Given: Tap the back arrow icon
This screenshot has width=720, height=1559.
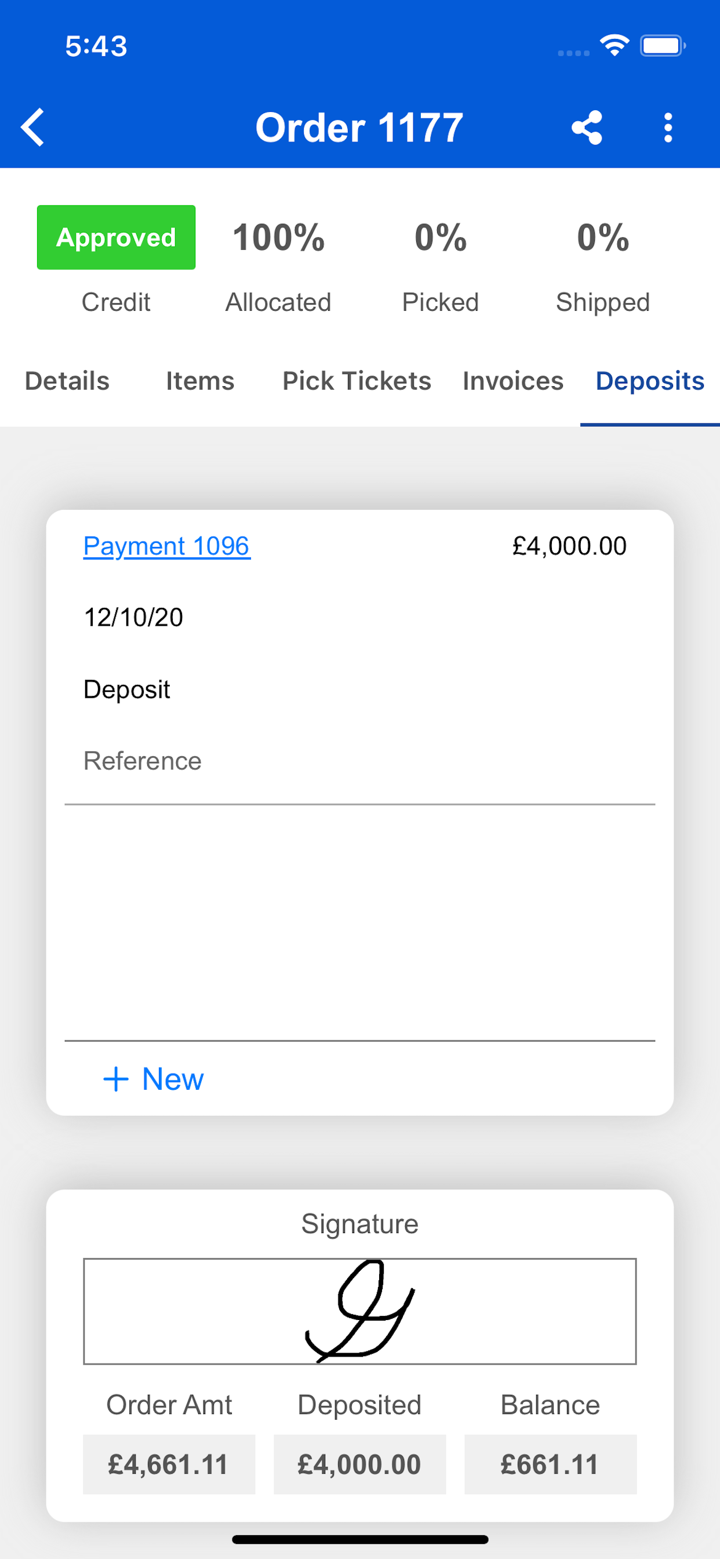Looking at the screenshot, I should (32, 127).
